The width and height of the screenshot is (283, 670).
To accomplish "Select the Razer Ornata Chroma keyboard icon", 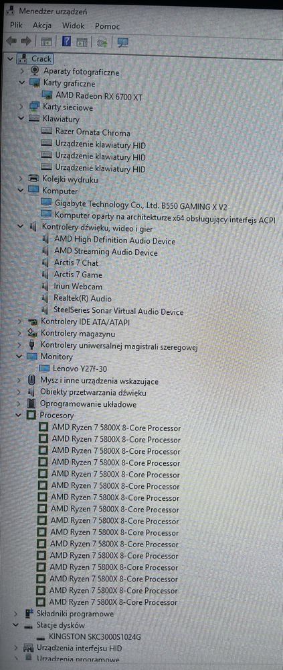I will coord(48,132).
